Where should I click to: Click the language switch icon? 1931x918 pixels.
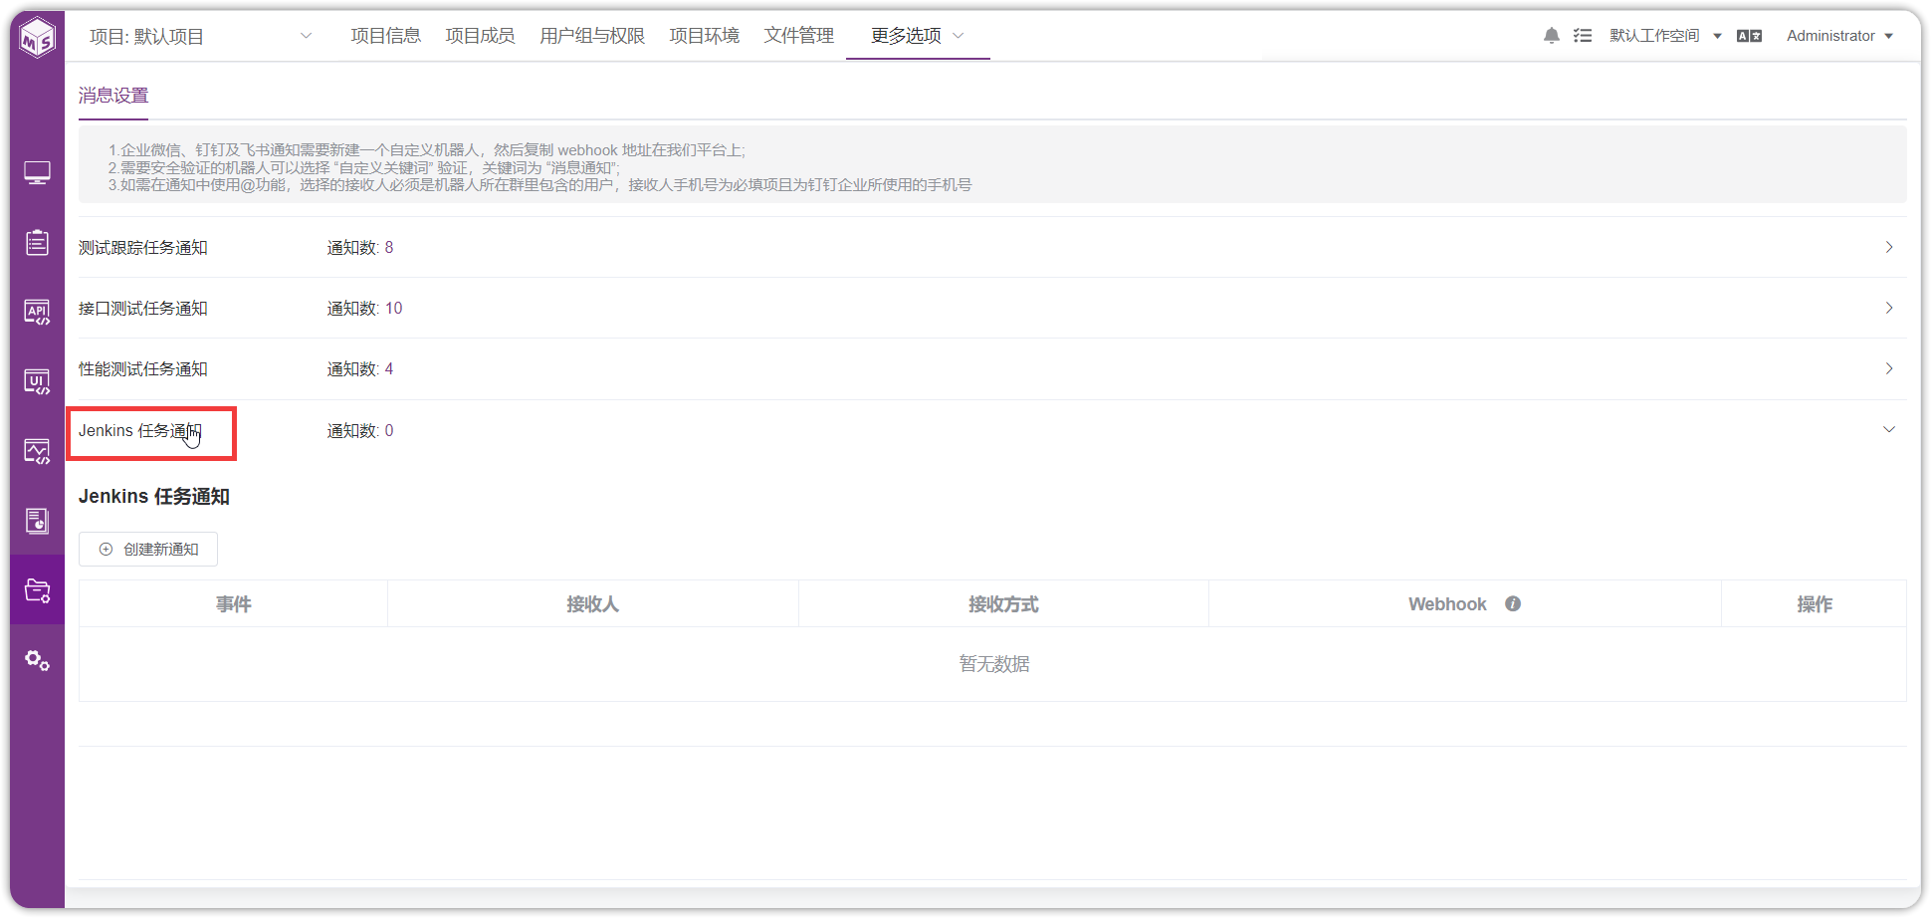1749,36
